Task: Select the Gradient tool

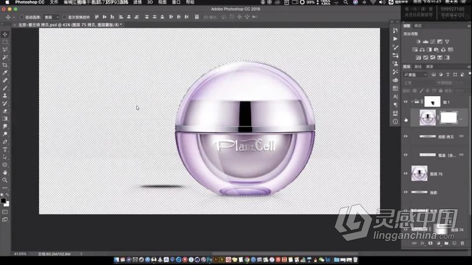Action: 5,119
